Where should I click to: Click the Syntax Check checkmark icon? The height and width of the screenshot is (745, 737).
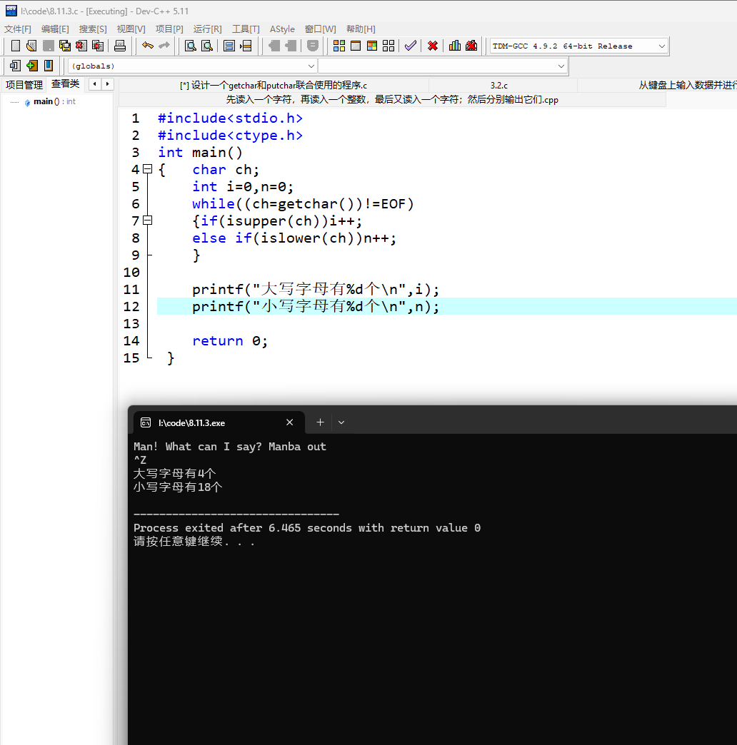411,46
